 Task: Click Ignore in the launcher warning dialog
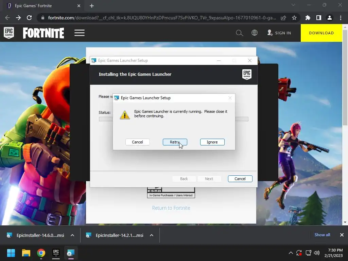(x=212, y=142)
